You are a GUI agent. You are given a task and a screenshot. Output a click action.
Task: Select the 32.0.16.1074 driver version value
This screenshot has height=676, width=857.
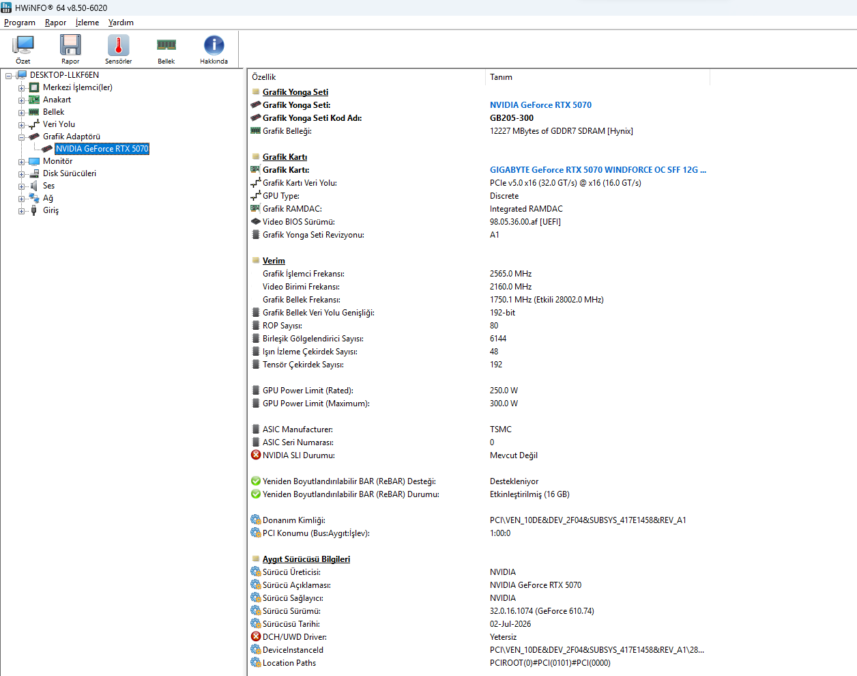point(542,611)
